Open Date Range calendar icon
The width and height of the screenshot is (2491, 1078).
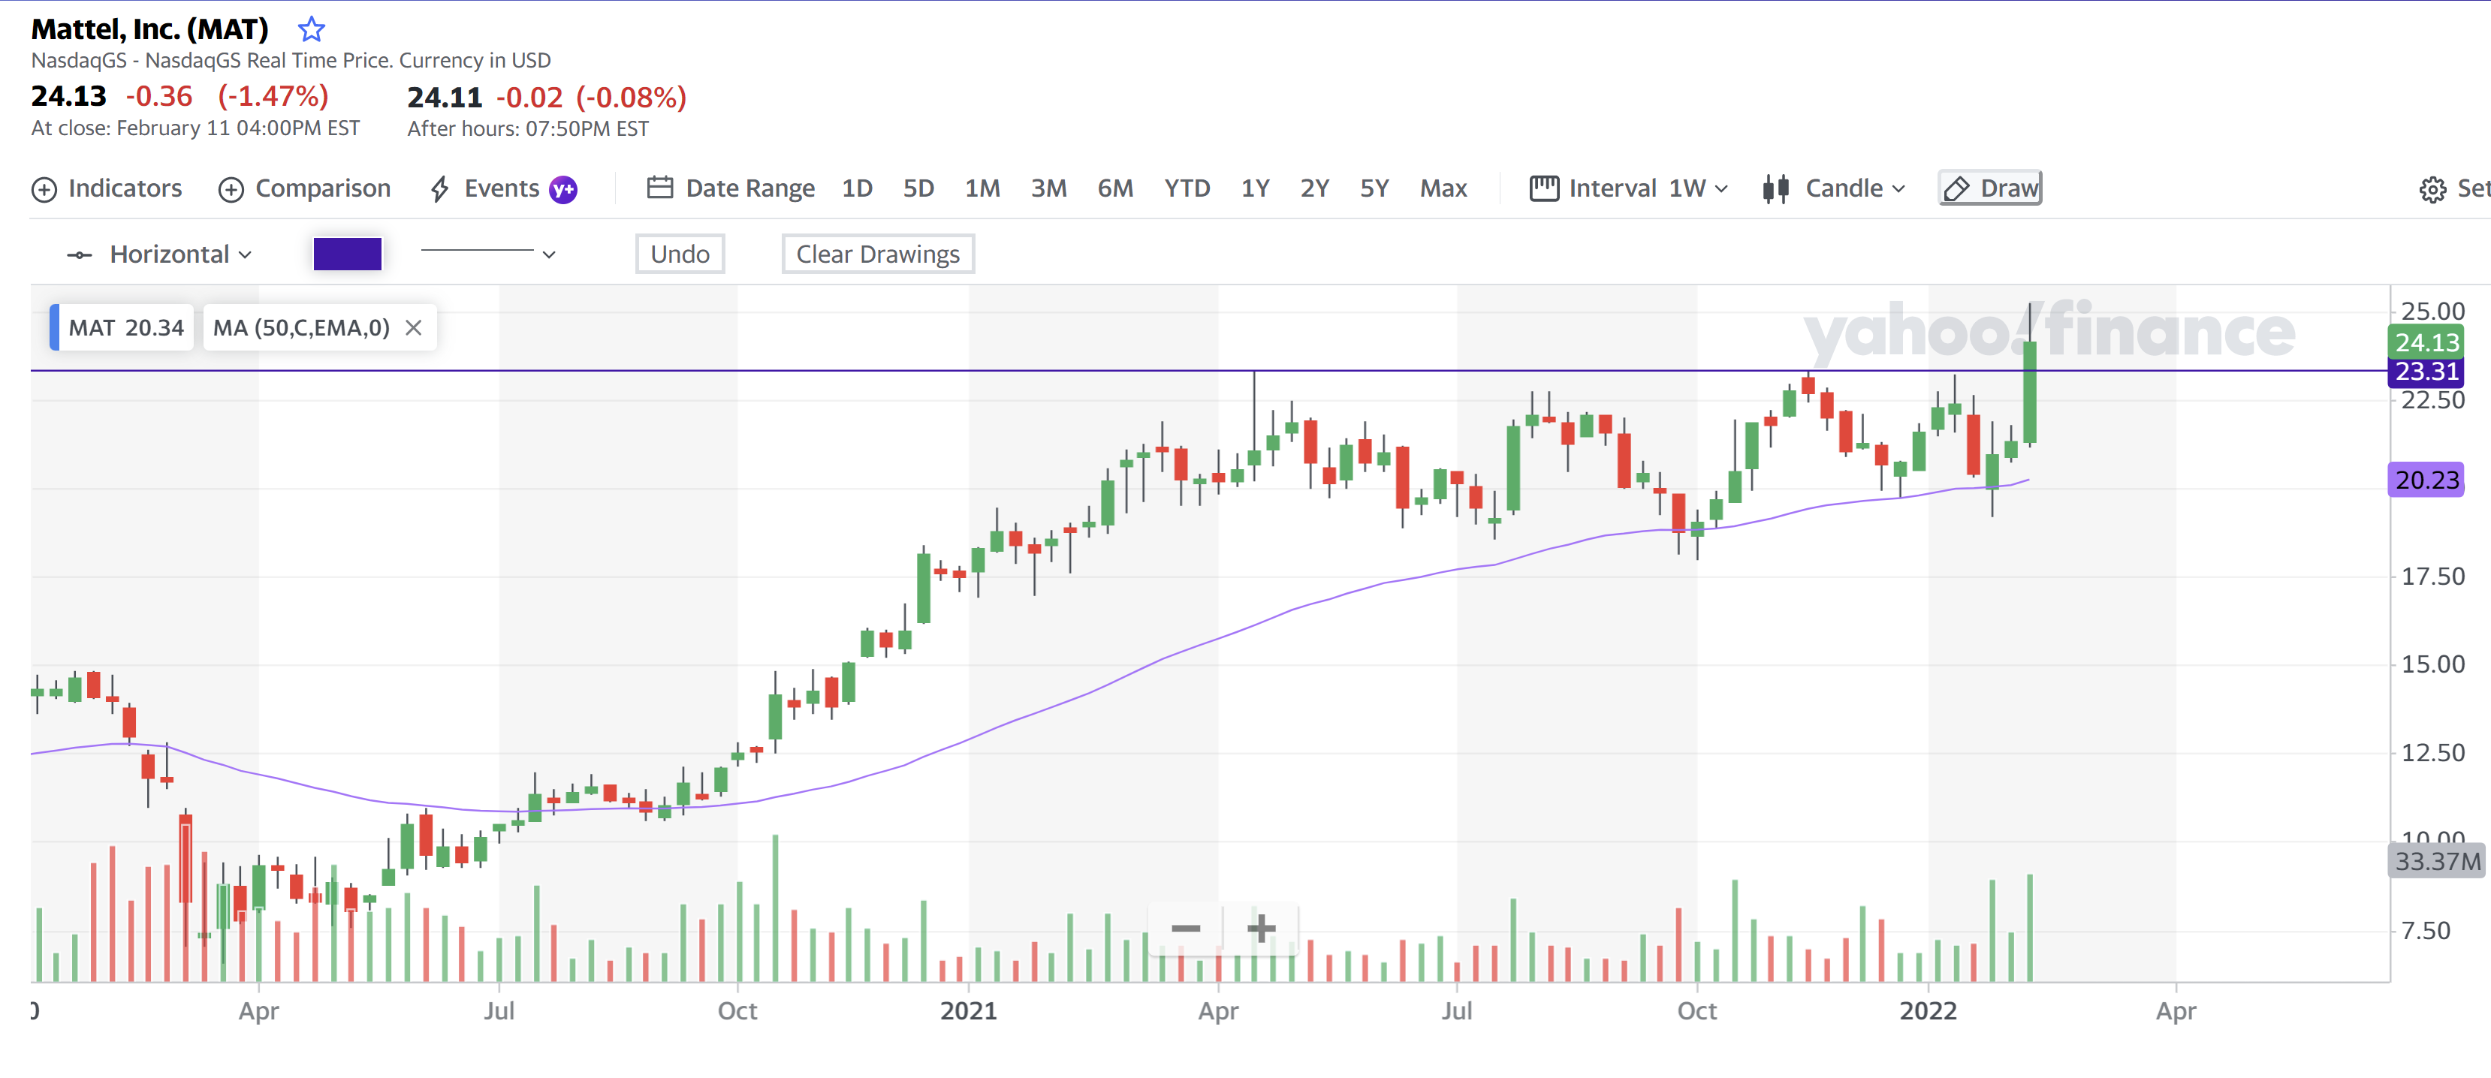pyautogui.click(x=659, y=188)
